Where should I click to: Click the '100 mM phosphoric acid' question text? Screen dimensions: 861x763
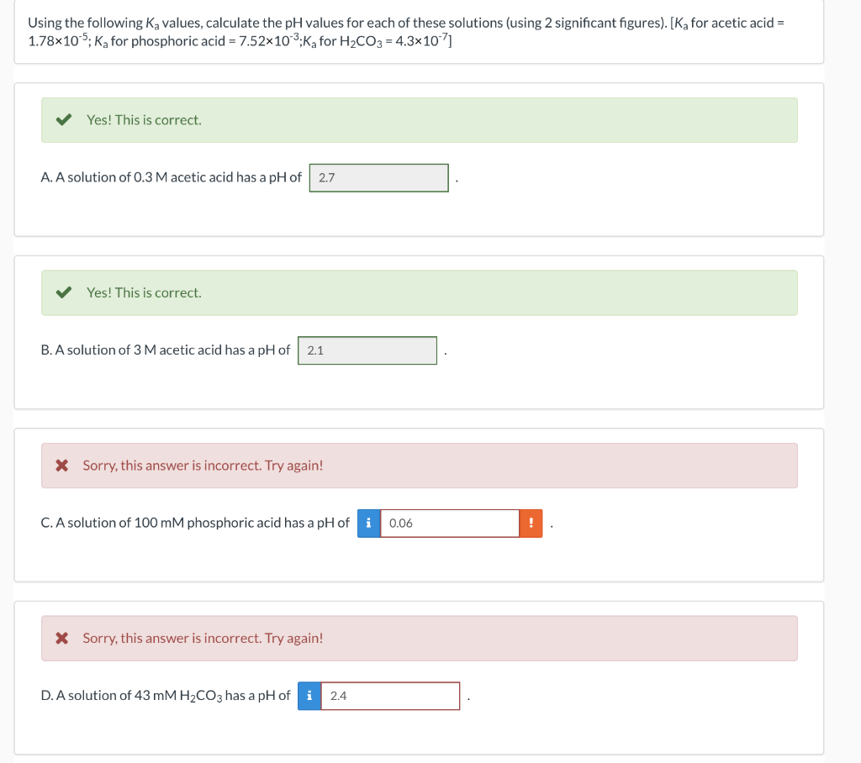click(193, 523)
